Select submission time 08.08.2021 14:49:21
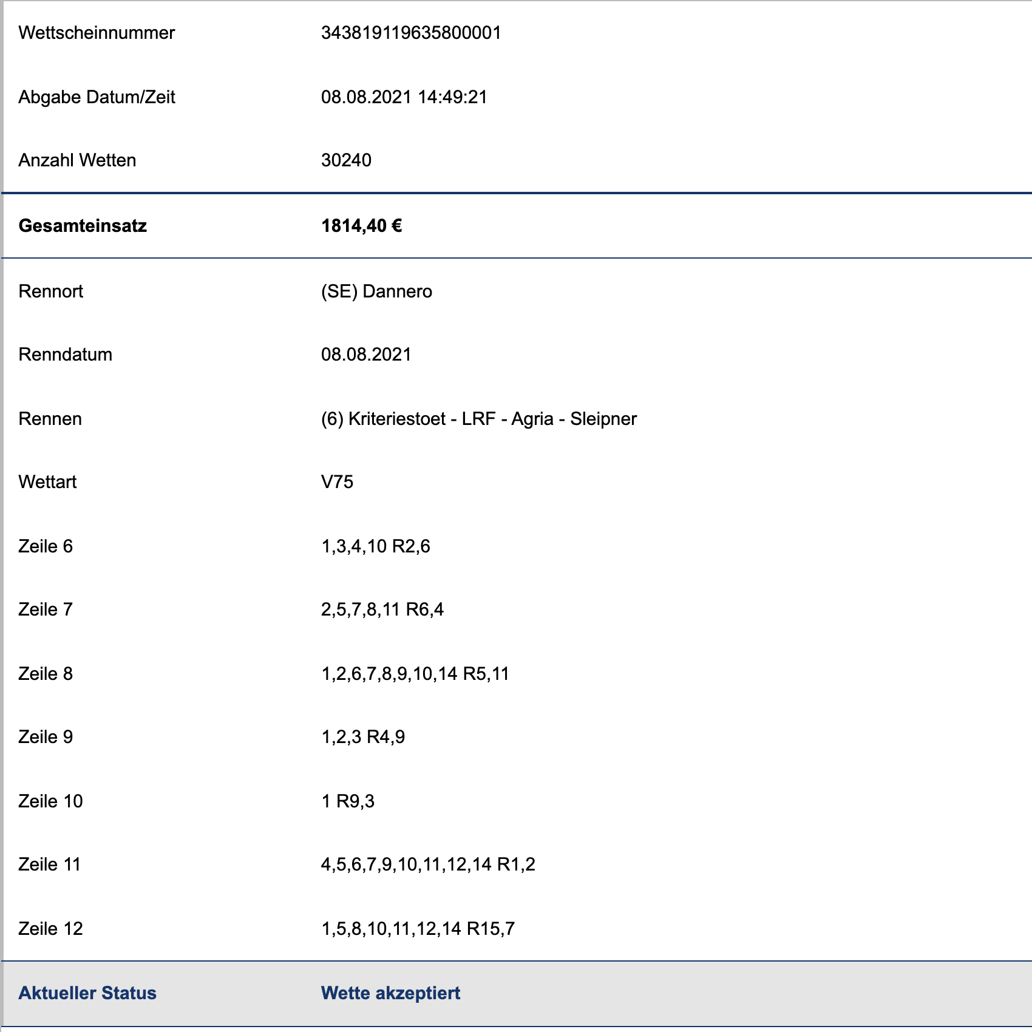 [404, 97]
